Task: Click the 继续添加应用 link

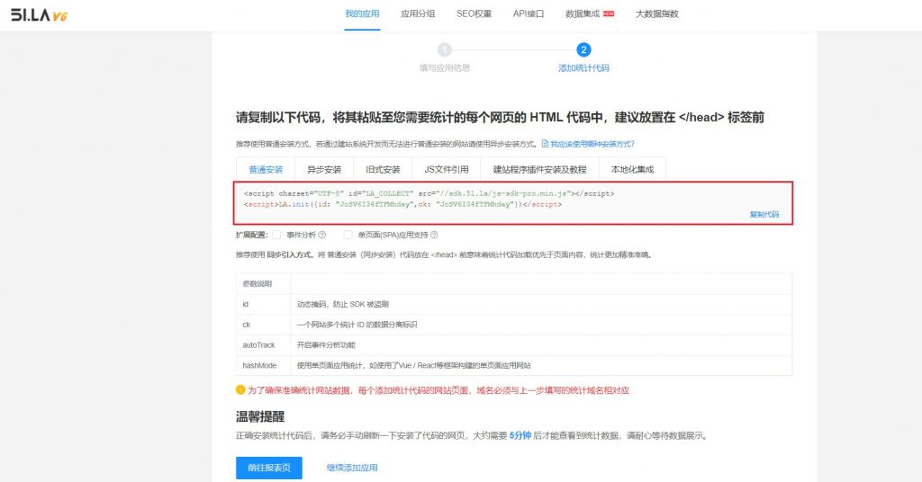Action: pyautogui.click(x=352, y=468)
